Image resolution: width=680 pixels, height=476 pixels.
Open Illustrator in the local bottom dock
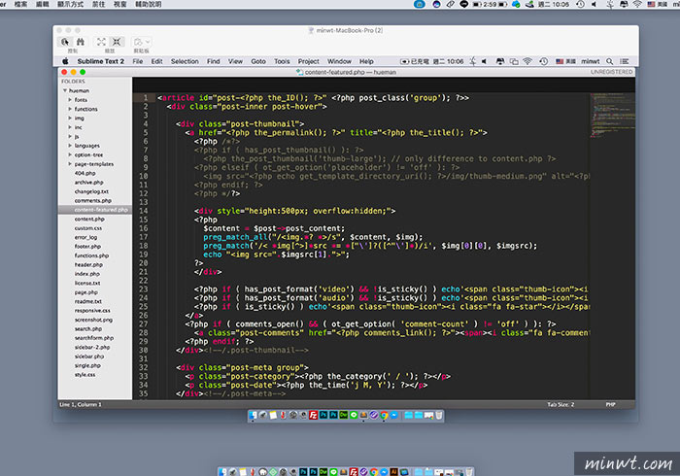point(393,472)
